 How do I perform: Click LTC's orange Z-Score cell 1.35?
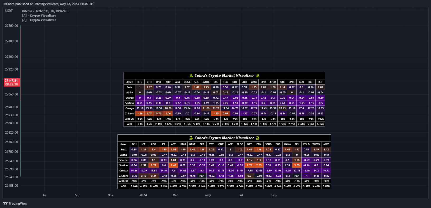(216, 114)
